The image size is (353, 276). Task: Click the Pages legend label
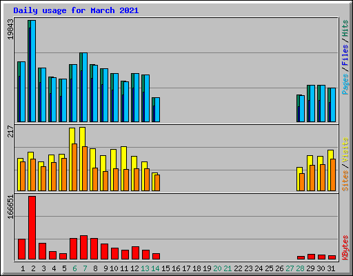[x=345, y=84]
